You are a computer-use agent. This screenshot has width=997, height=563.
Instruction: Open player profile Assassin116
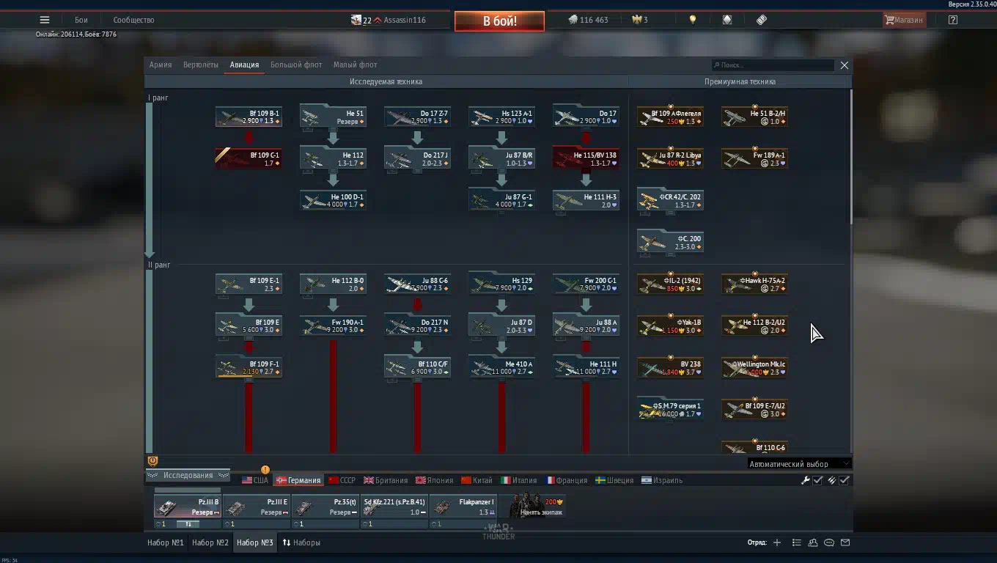click(x=404, y=21)
